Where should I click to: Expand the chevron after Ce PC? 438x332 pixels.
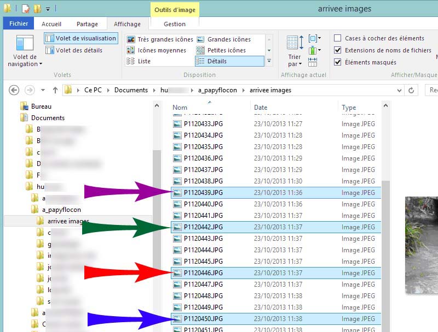pos(108,90)
